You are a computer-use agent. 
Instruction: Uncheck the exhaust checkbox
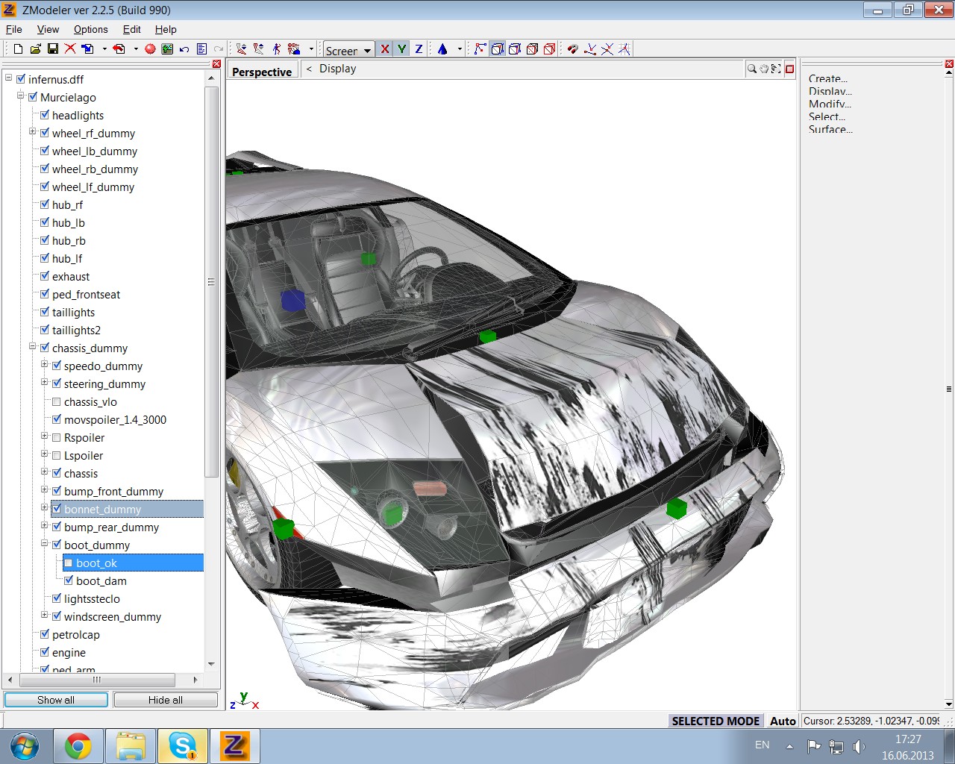coord(45,276)
